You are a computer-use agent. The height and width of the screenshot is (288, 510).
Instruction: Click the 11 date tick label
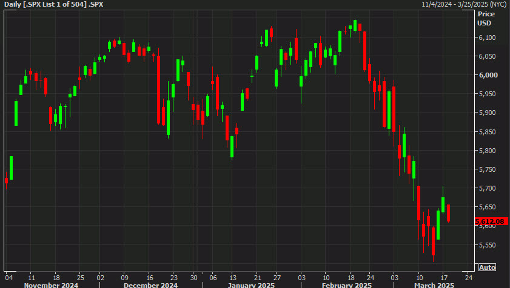31,278
